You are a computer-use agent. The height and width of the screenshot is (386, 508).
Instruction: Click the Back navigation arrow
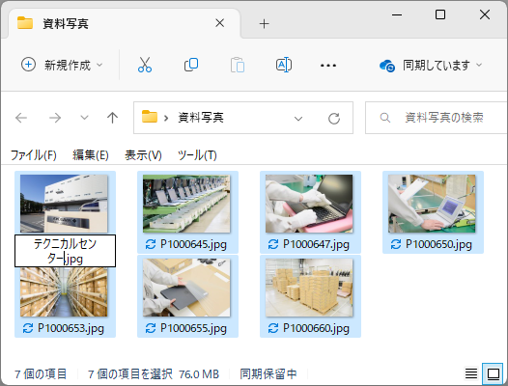(21, 118)
